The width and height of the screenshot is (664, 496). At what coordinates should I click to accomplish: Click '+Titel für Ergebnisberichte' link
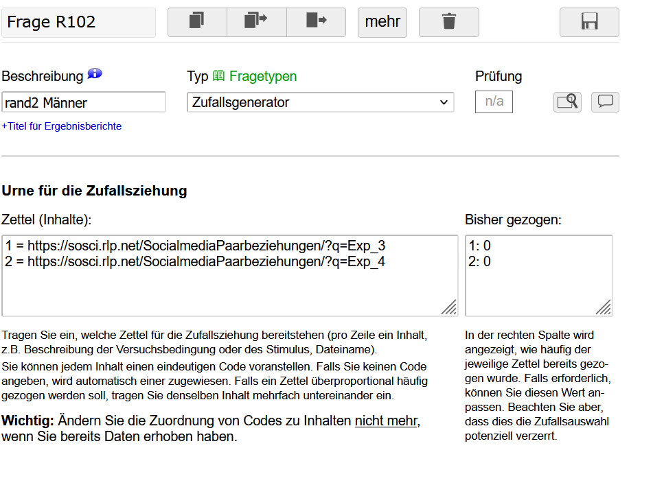62,126
